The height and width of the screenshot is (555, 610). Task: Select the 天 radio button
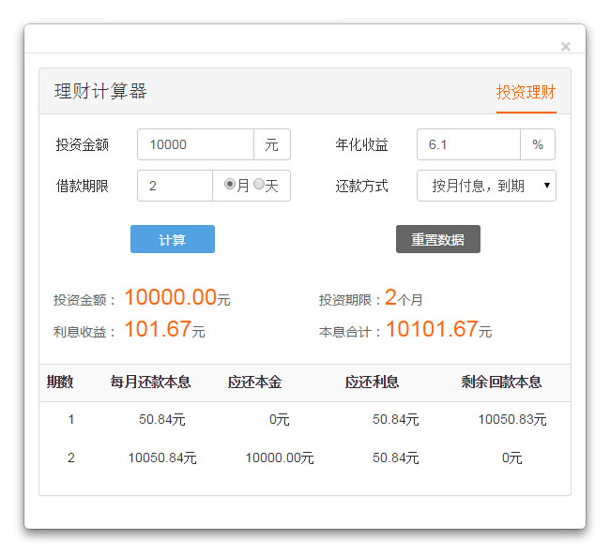259,185
